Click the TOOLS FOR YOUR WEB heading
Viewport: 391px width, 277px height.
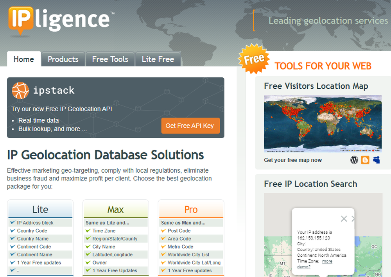pos(323,66)
